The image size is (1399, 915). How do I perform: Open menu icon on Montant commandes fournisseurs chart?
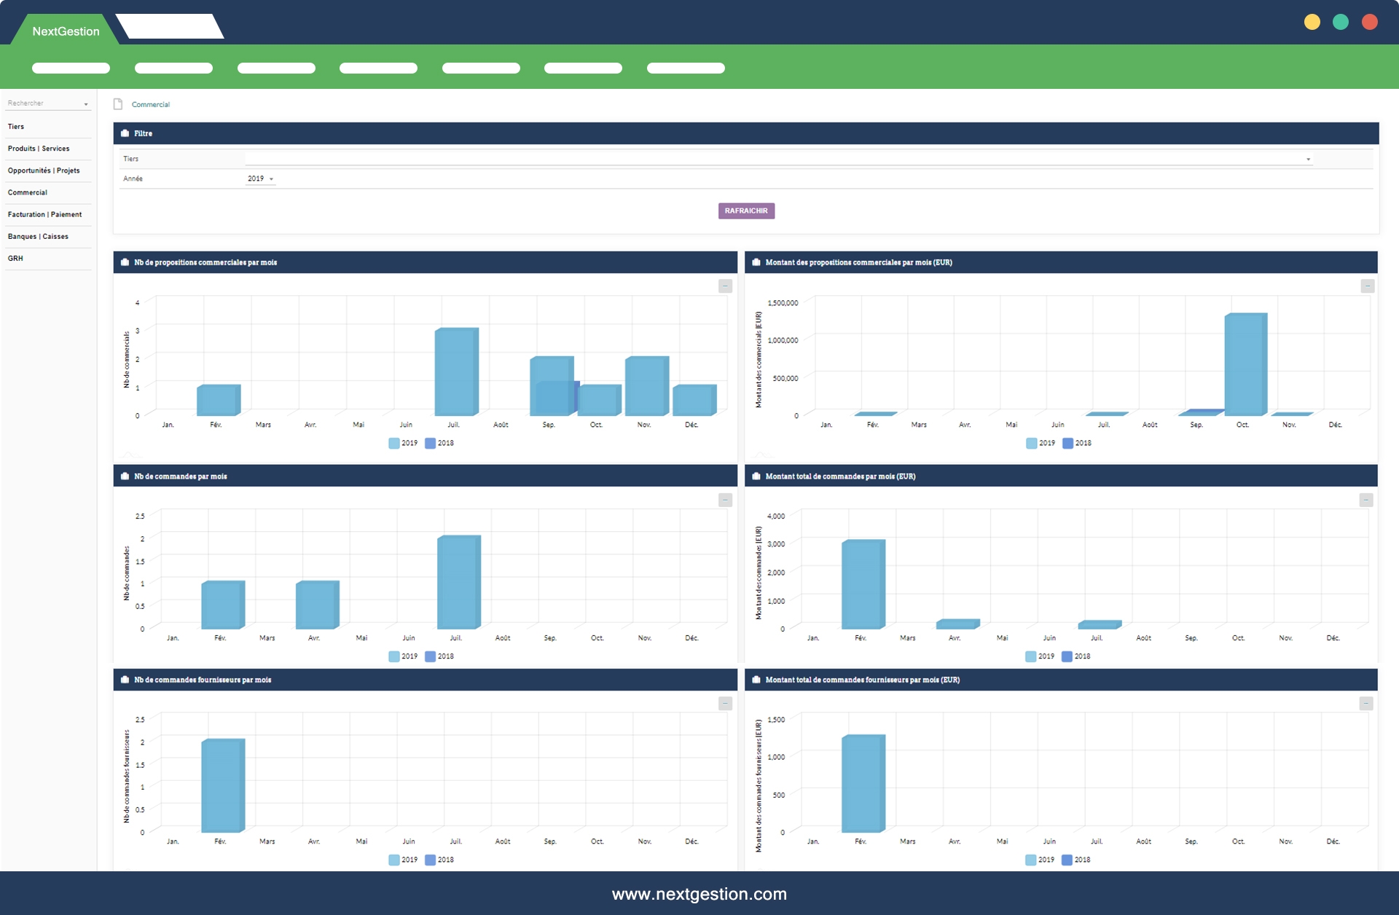click(1365, 703)
